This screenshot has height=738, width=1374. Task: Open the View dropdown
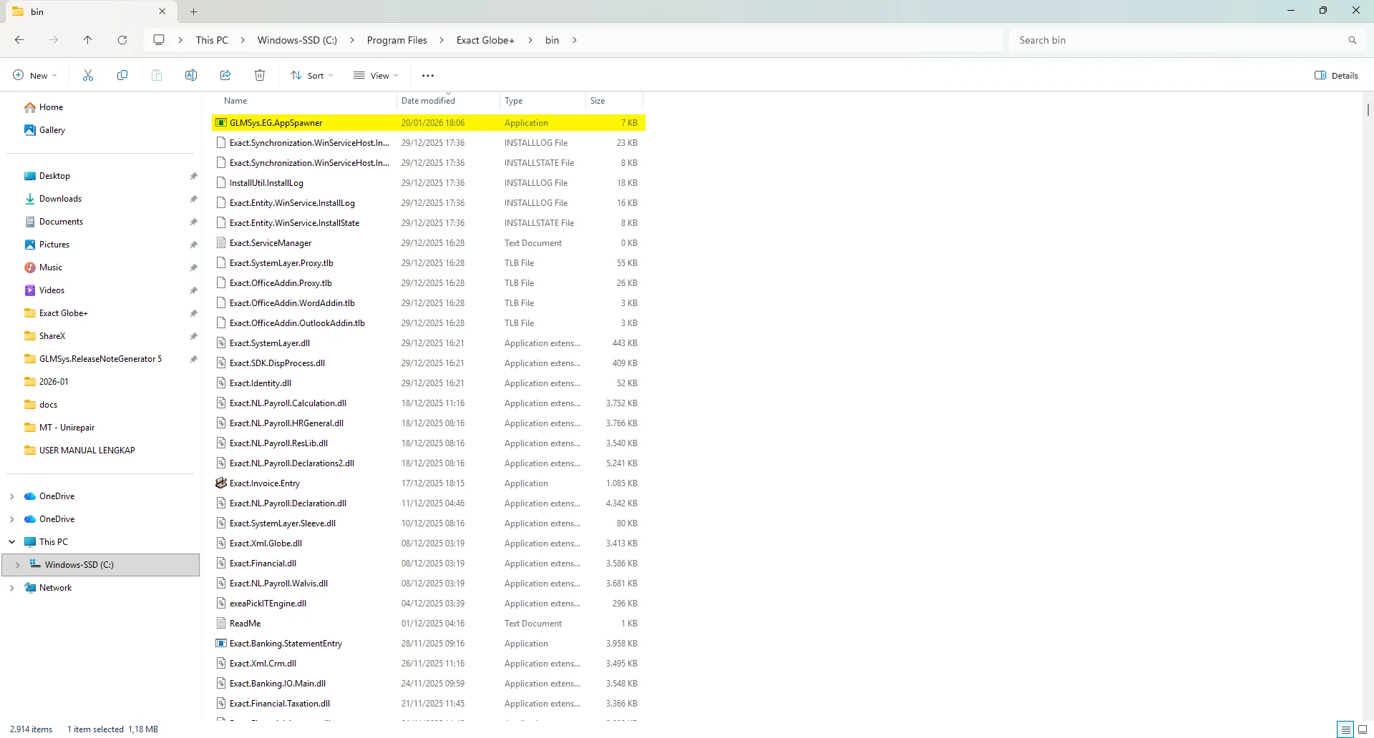tap(376, 75)
